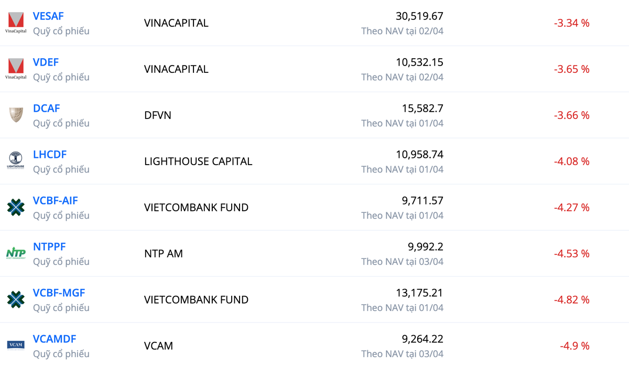Click the NTP Asset Management logo
Image resolution: width=629 pixels, height=367 pixels.
point(16,254)
